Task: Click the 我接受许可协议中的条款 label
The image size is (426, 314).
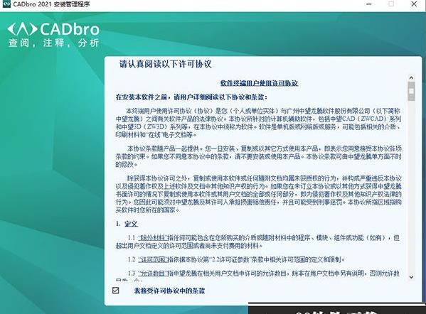Action: pos(169,291)
